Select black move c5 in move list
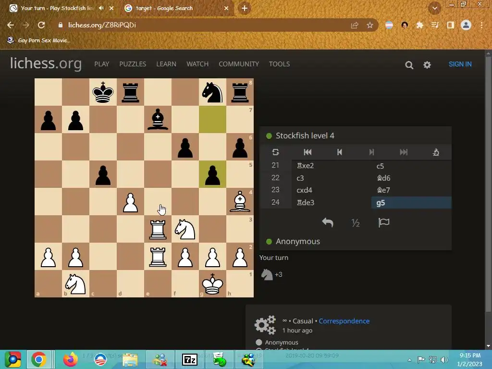Screen dimensions: 492x369 411,166
